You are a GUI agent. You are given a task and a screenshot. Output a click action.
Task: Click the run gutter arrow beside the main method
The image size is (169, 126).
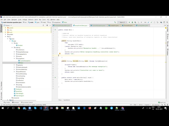pos(55,77)
